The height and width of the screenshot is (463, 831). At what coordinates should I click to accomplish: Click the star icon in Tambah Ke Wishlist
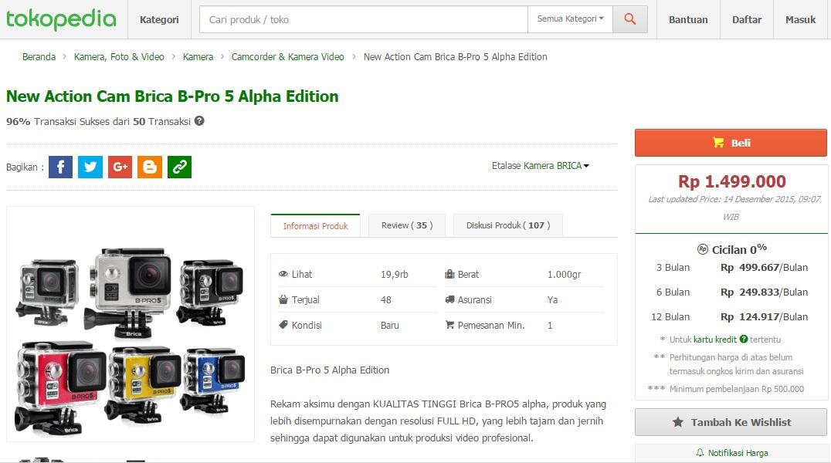click(678, 422)
